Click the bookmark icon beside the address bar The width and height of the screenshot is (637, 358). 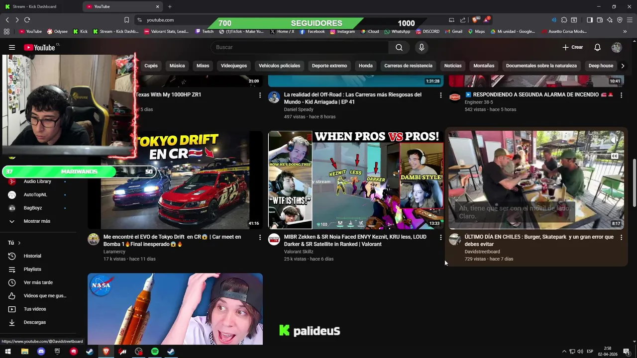(126, 20)
